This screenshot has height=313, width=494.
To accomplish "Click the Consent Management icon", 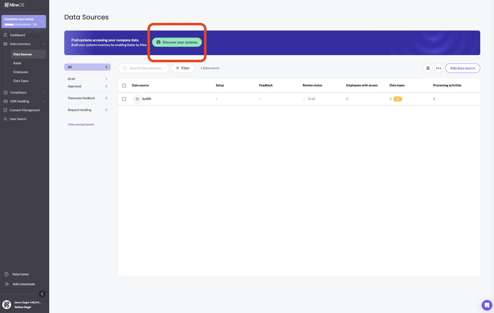I will [x=5, y=110].
